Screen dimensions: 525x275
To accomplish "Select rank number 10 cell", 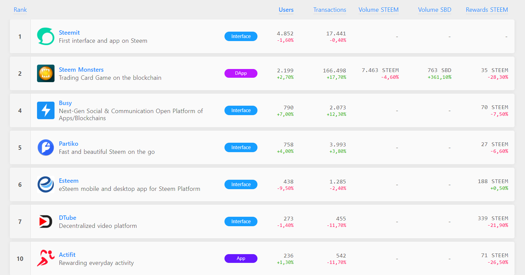I will click(x=20, y=259).
